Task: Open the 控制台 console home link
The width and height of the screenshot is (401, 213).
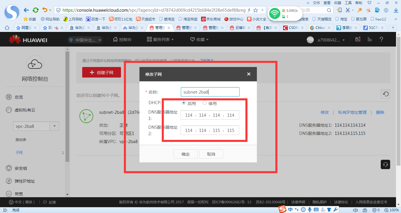Action: tap(122, 39)
